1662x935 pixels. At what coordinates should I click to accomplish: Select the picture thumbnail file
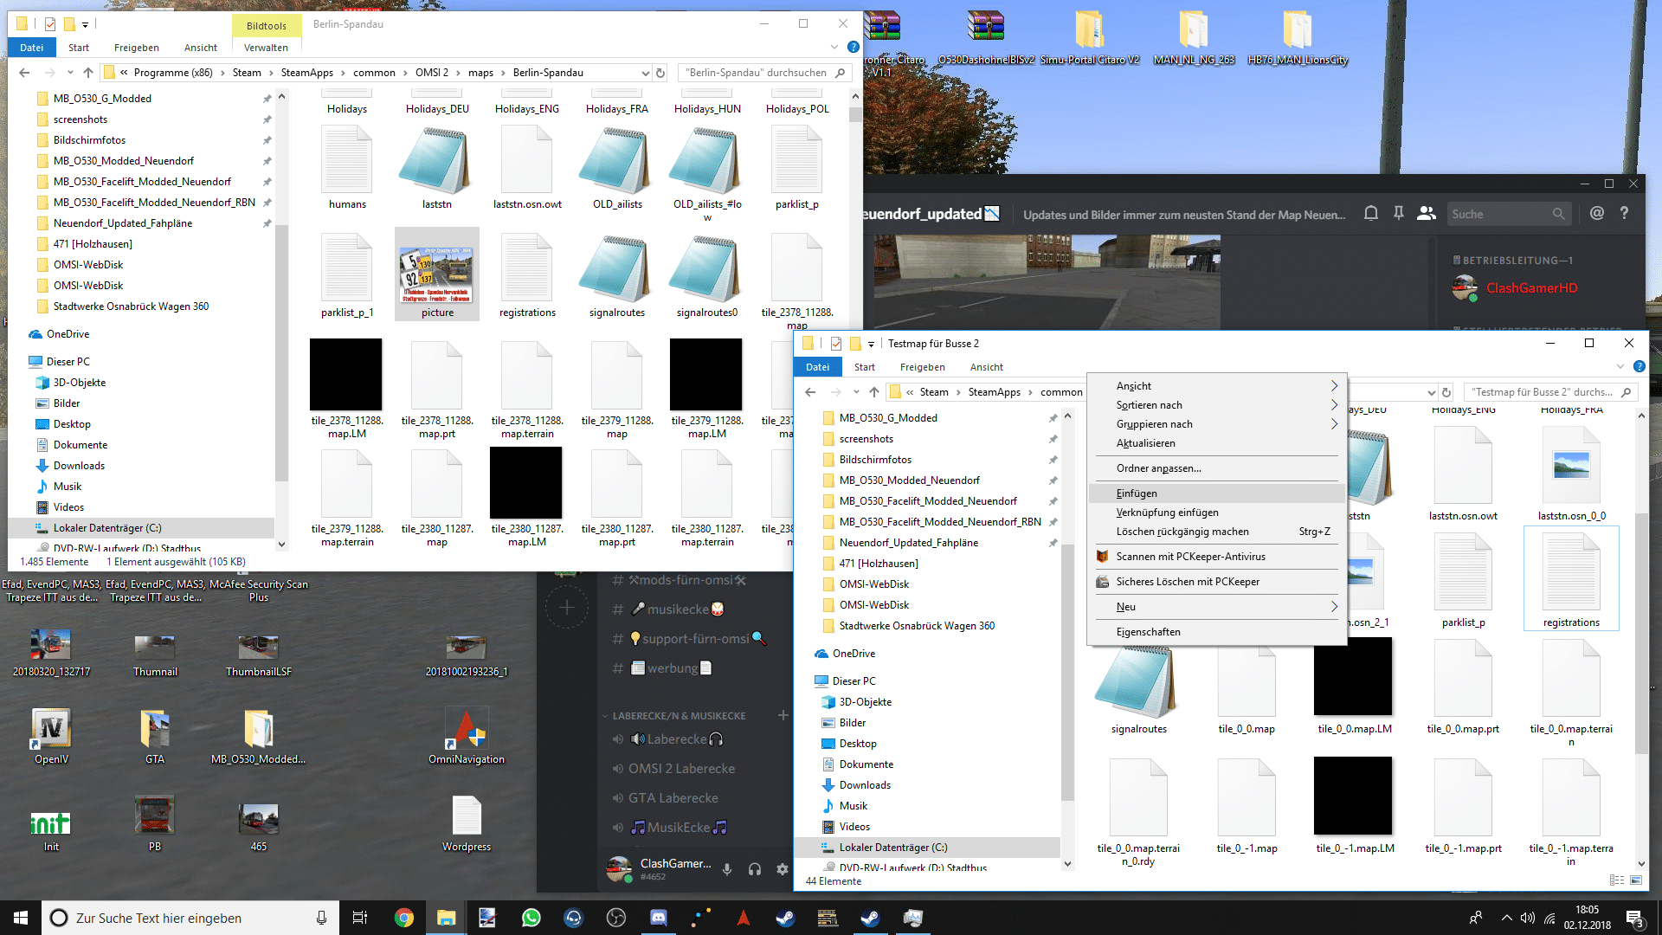tap(437, 274)
